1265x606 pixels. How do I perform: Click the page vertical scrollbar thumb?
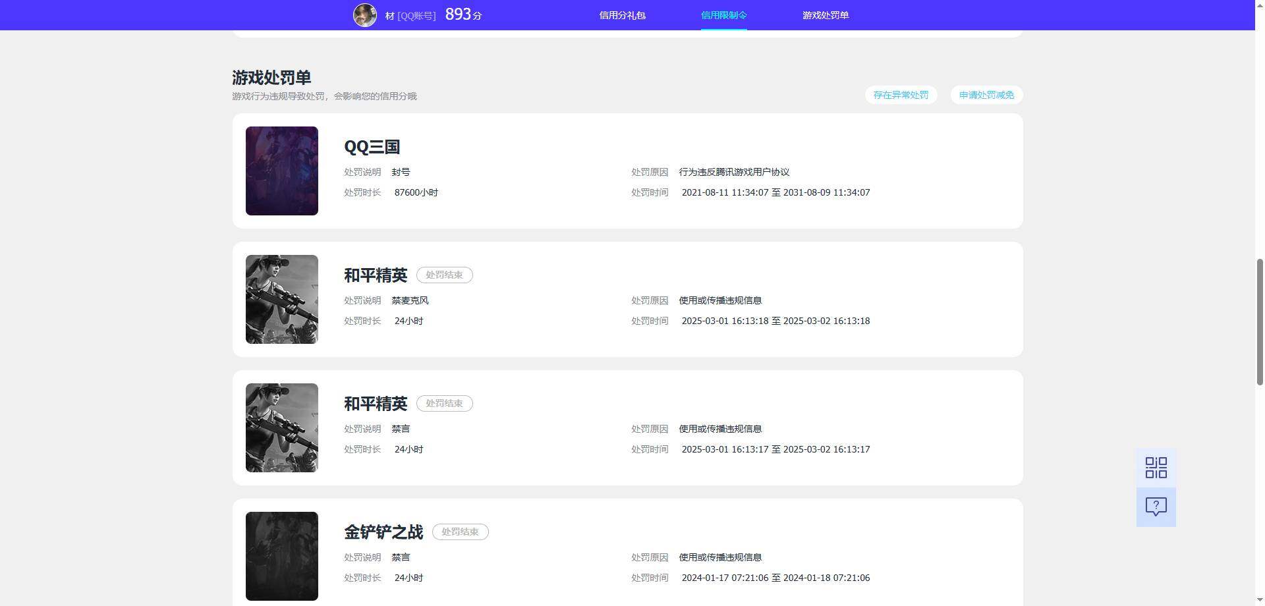pyautogui.click(x=1260, y=322)
